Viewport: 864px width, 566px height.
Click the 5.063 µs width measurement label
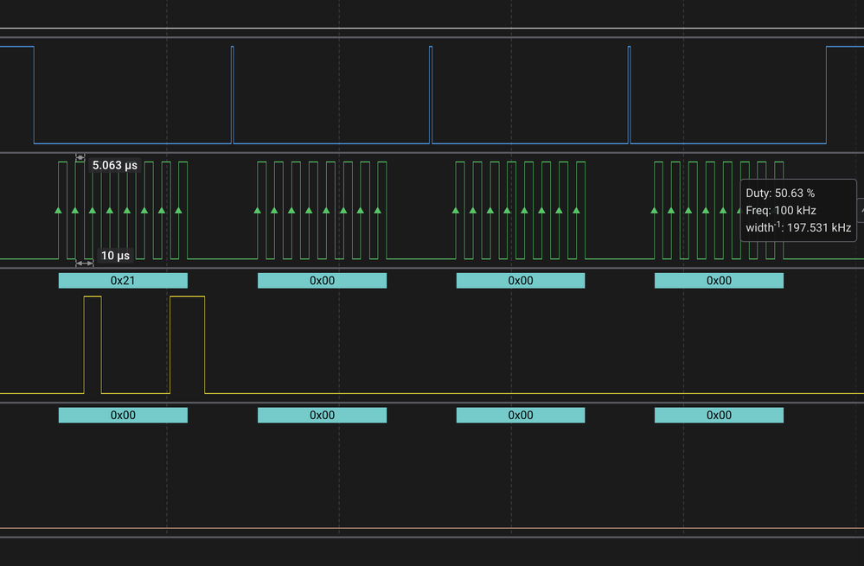[x=115, y=165]
